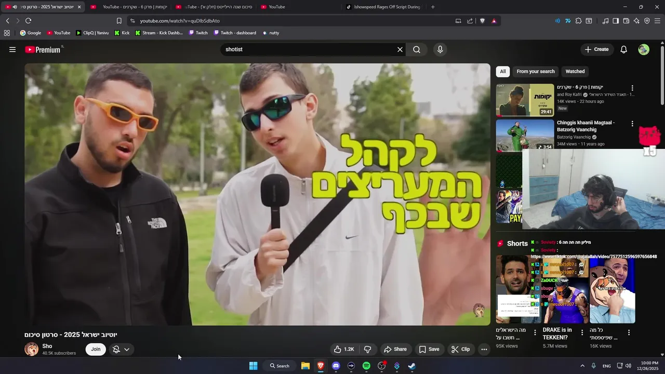The image size is (665, 374).
Task: Share the video
Action: [395, 349]
